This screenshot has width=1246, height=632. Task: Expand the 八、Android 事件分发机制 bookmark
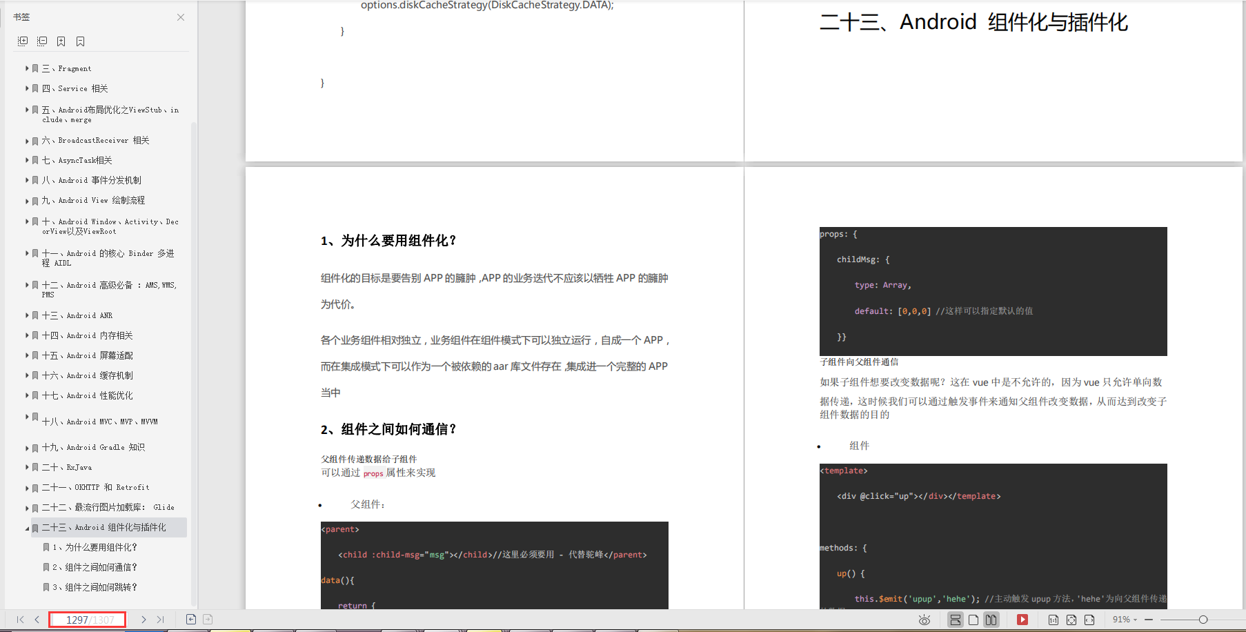pos(27,181)
